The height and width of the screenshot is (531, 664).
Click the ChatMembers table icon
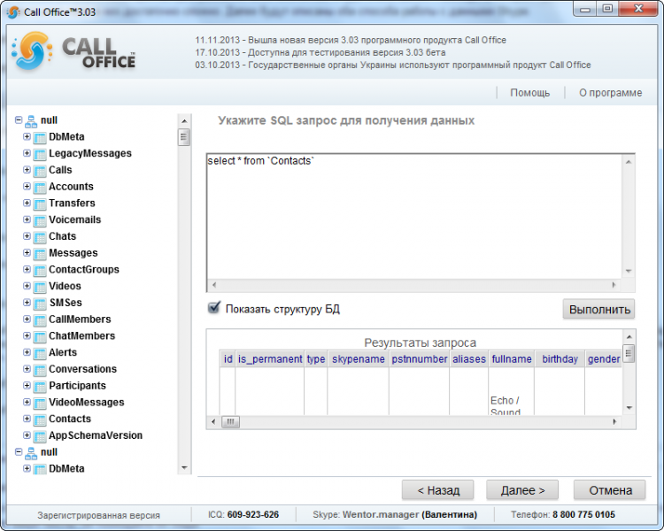pyautogui.click(x=39, y=336)
